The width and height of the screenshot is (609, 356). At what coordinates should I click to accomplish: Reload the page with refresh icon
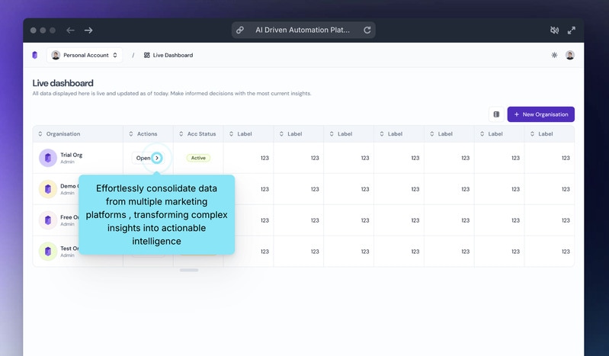(367, 30)
